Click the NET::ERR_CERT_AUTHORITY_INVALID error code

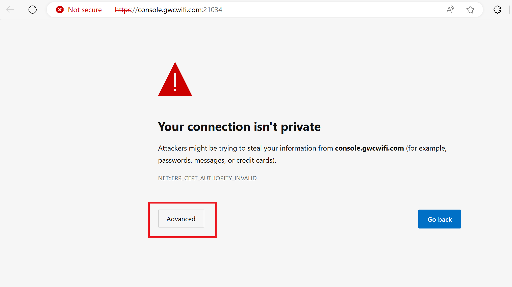click(207, 178)
